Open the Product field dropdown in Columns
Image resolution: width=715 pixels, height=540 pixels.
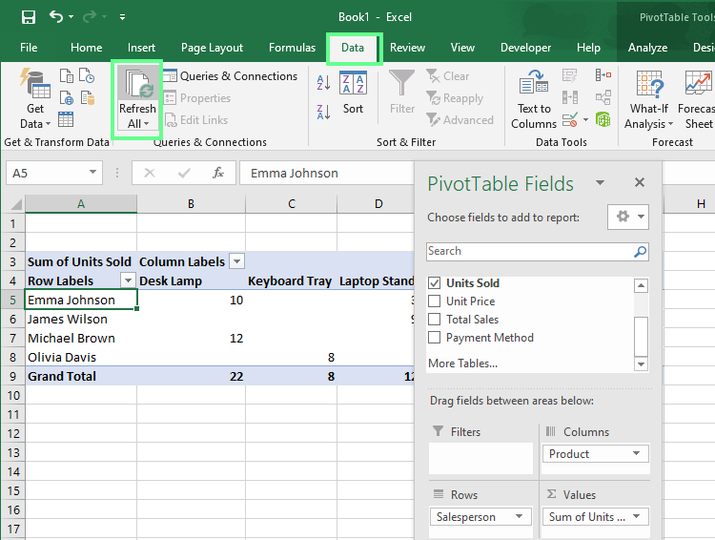click(637, 454)
